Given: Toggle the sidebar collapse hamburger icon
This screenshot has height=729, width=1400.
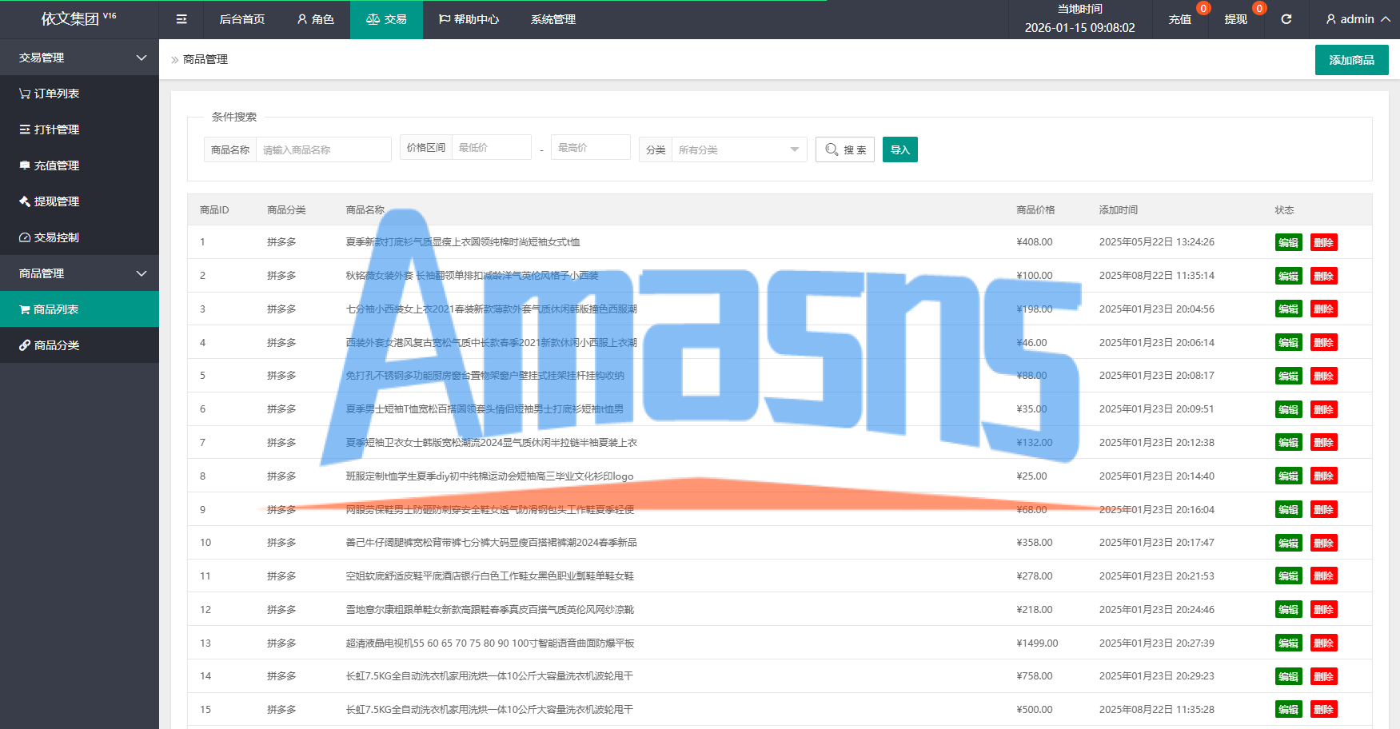Looking at the screenshot, I should click(x=181, y=19).
